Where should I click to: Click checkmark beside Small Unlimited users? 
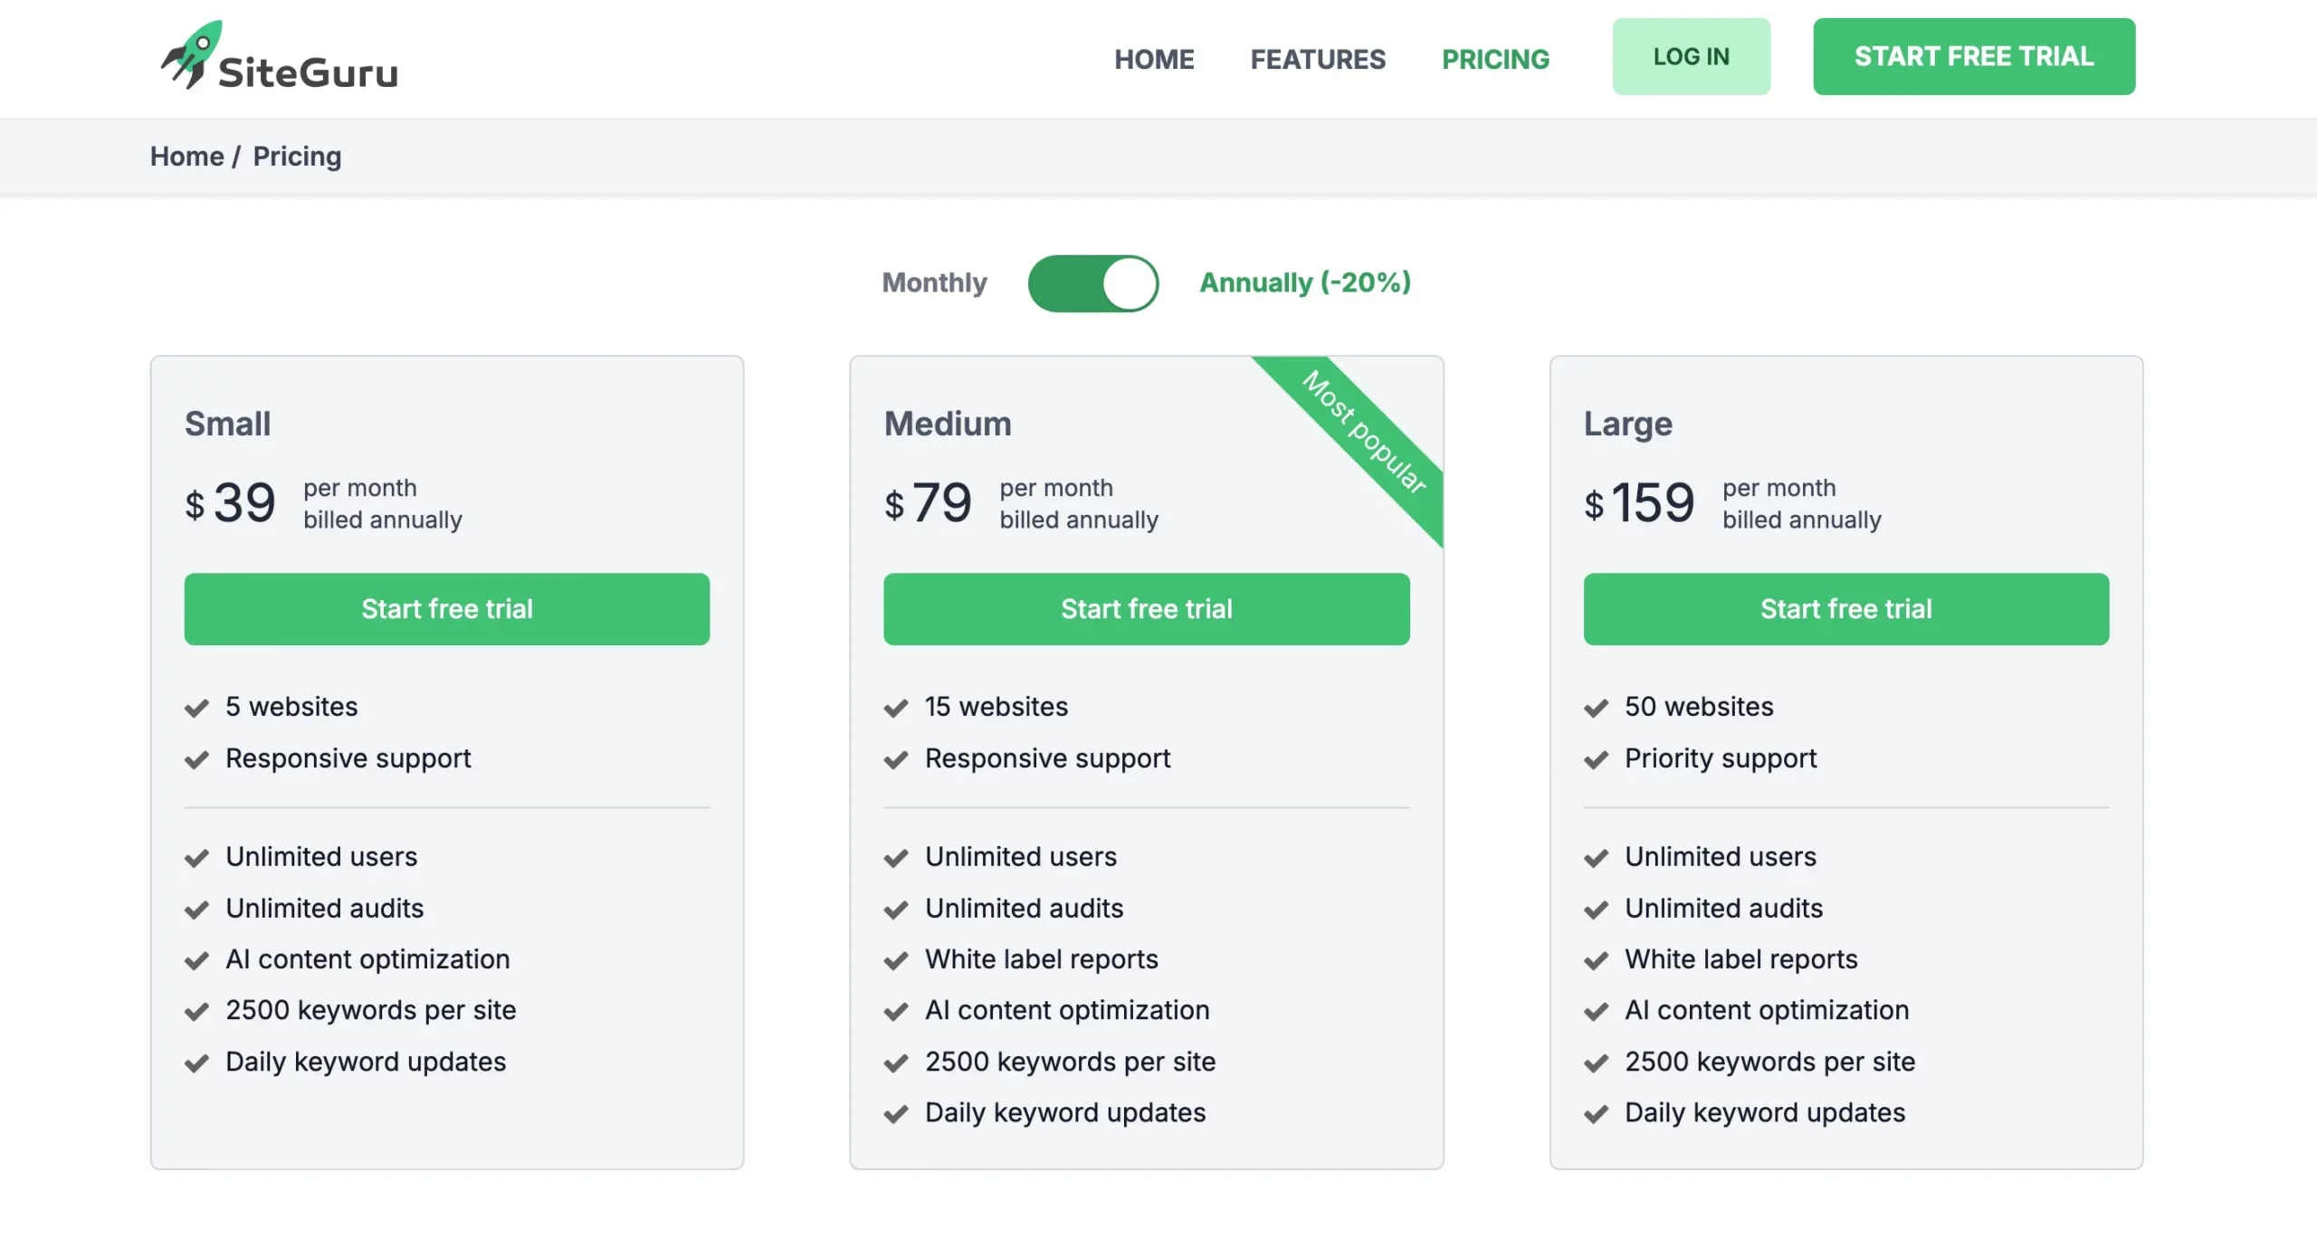[x=196, y=858]
